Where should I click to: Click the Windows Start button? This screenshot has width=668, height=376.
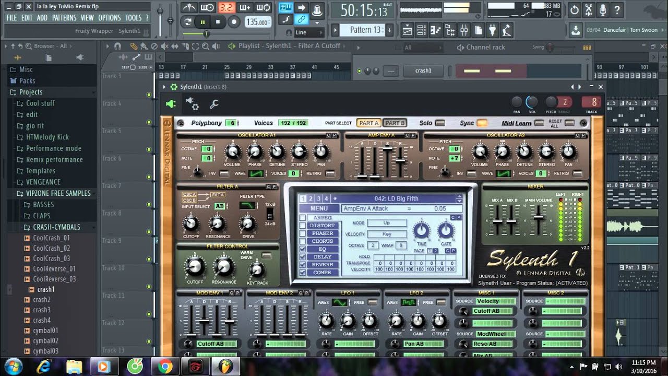point(14,366)
